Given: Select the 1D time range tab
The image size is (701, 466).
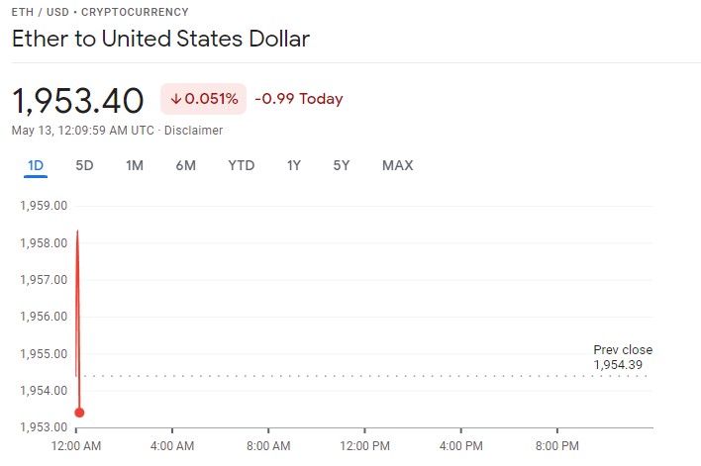Looking at the screenshot, I should pos(36,165).
